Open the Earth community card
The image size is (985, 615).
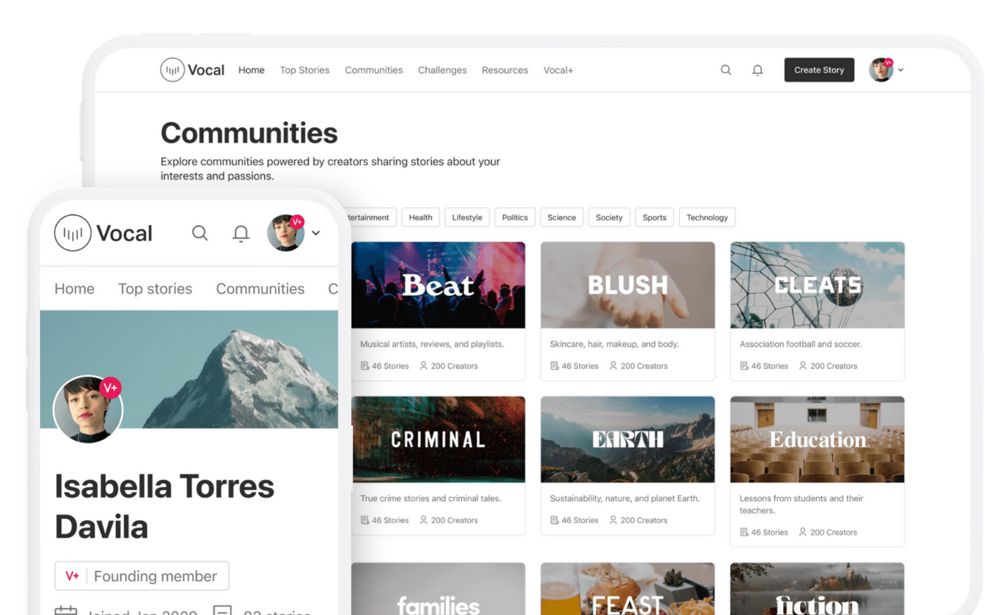click(x=627, y=465)
